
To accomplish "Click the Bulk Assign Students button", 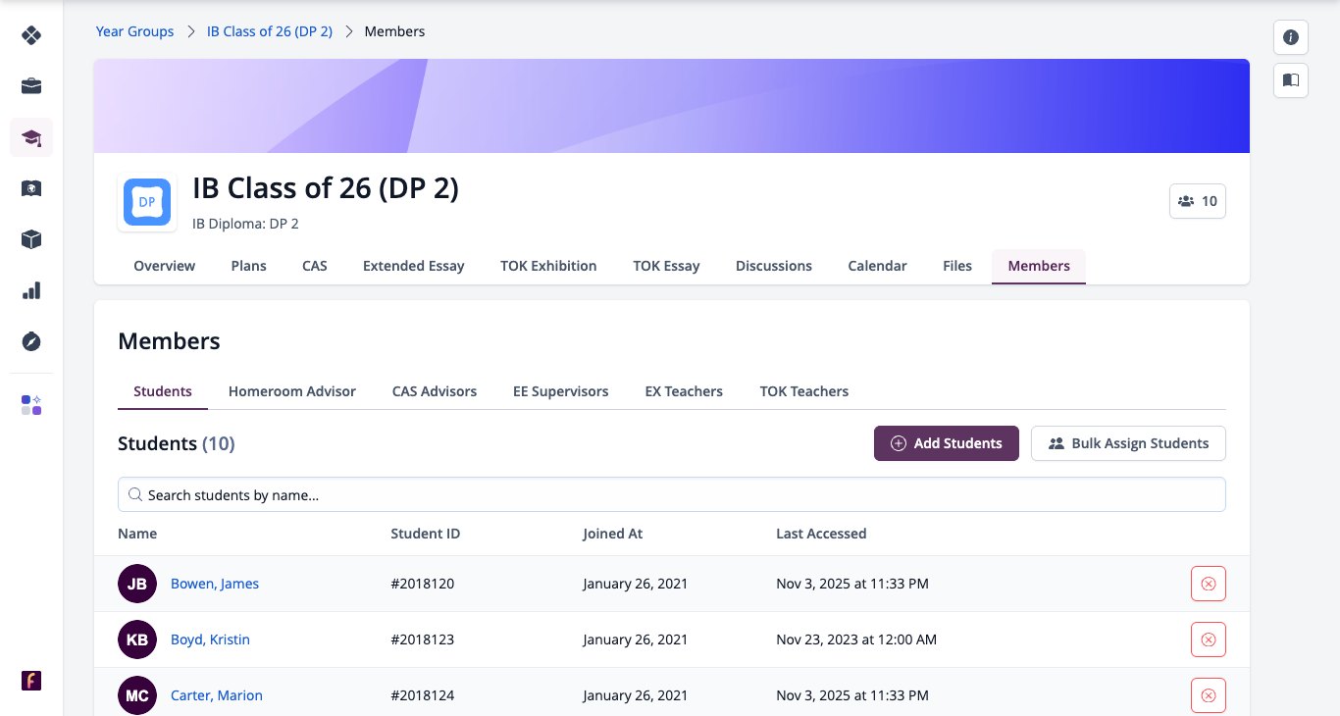I will click(1128, 443).
